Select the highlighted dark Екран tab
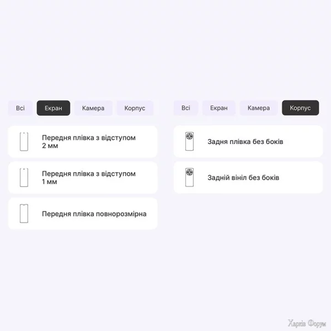 tap(54, 108)
